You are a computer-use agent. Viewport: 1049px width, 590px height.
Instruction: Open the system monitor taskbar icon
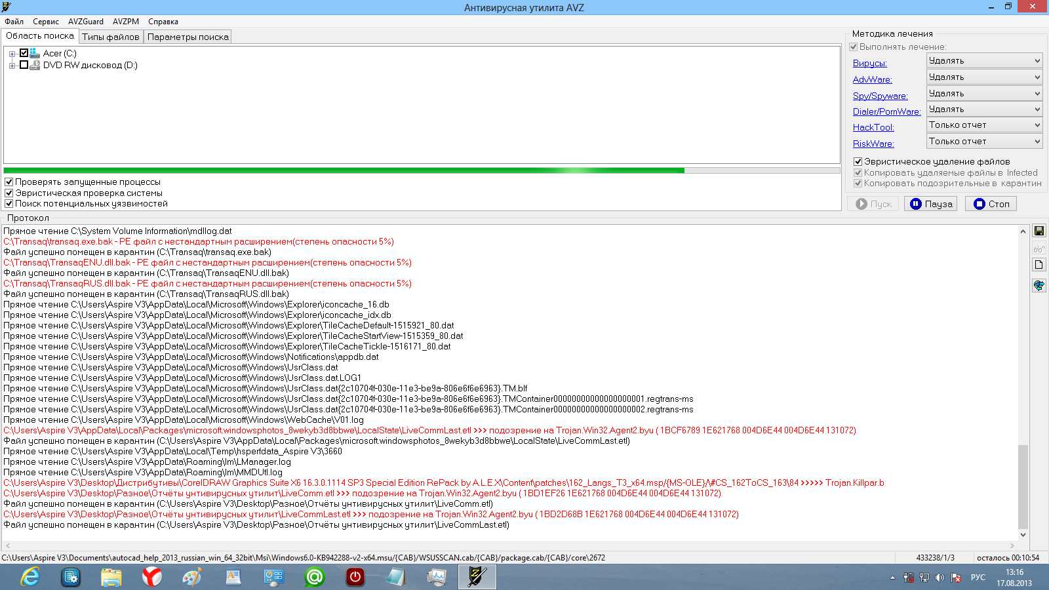pyautogui.click(x=437, y=577)
